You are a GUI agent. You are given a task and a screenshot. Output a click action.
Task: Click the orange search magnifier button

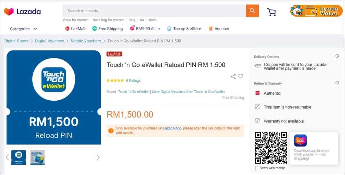(252, 11)
